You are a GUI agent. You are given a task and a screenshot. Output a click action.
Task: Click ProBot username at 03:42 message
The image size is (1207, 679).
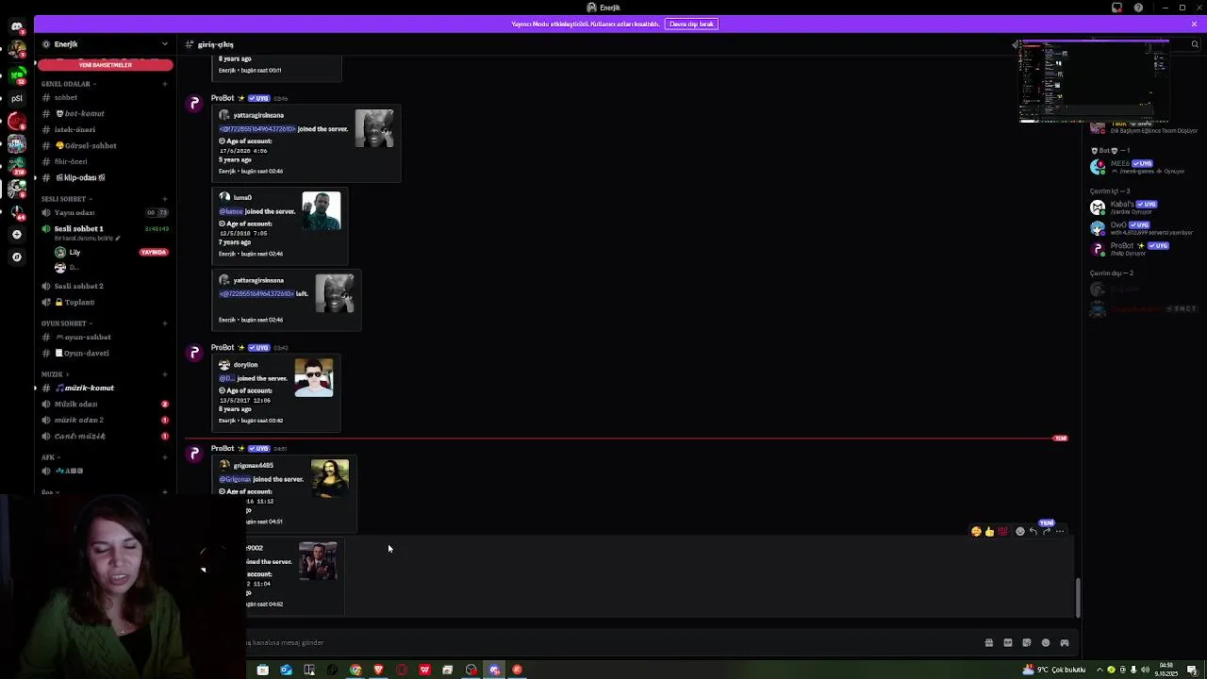(x=223, y=348)
